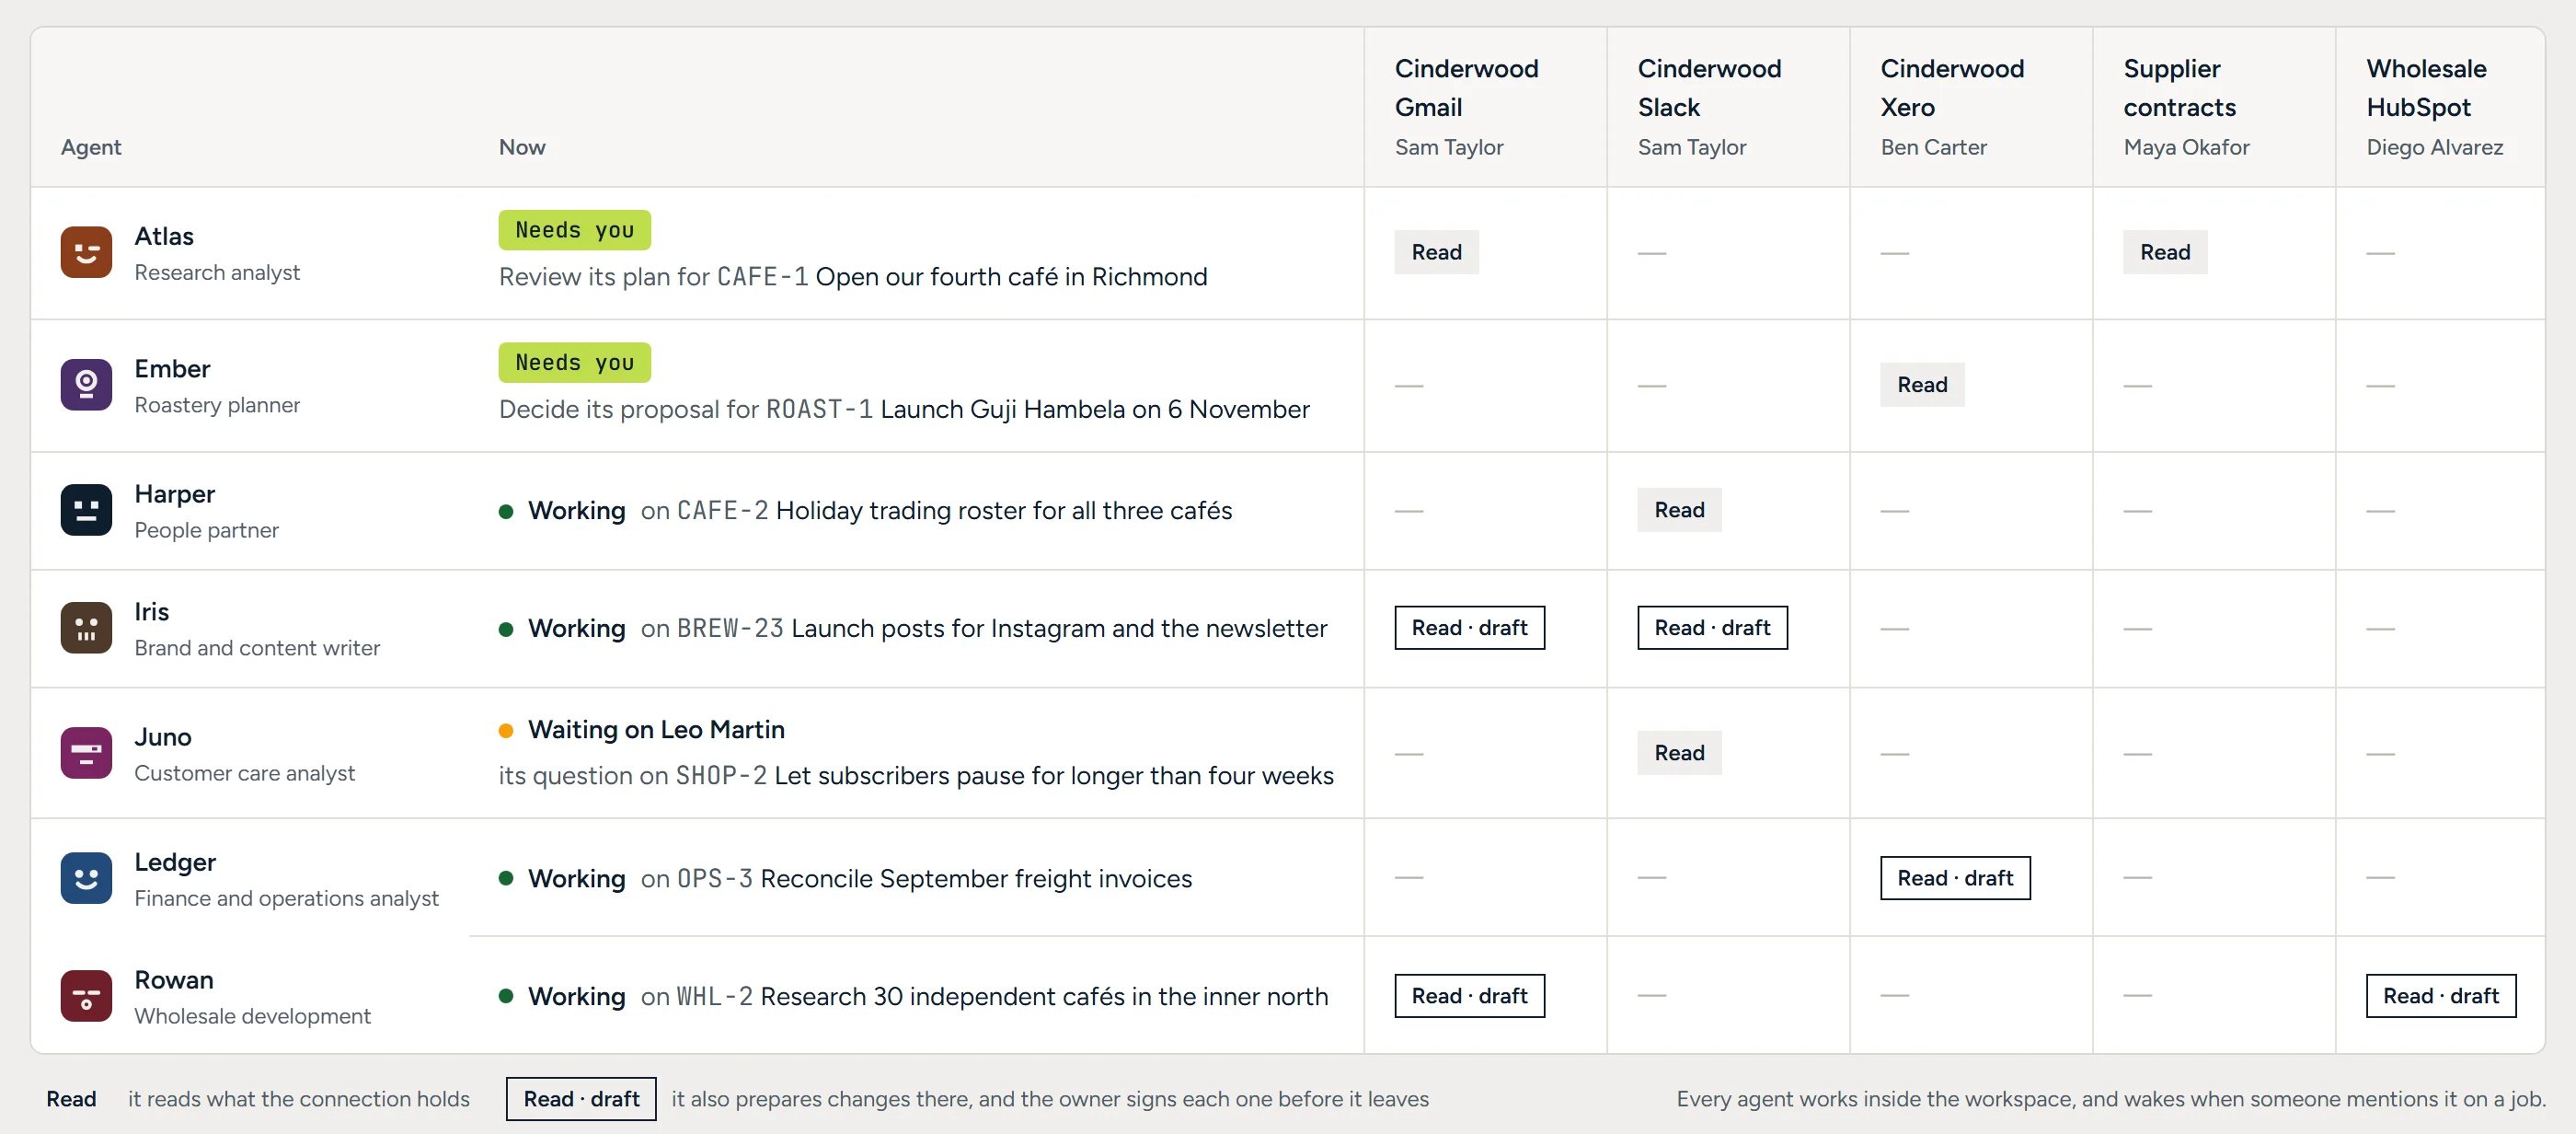Click Juno's magenta avatar icon
This screenshot has height=1134, width=2576.
point(86,753)
